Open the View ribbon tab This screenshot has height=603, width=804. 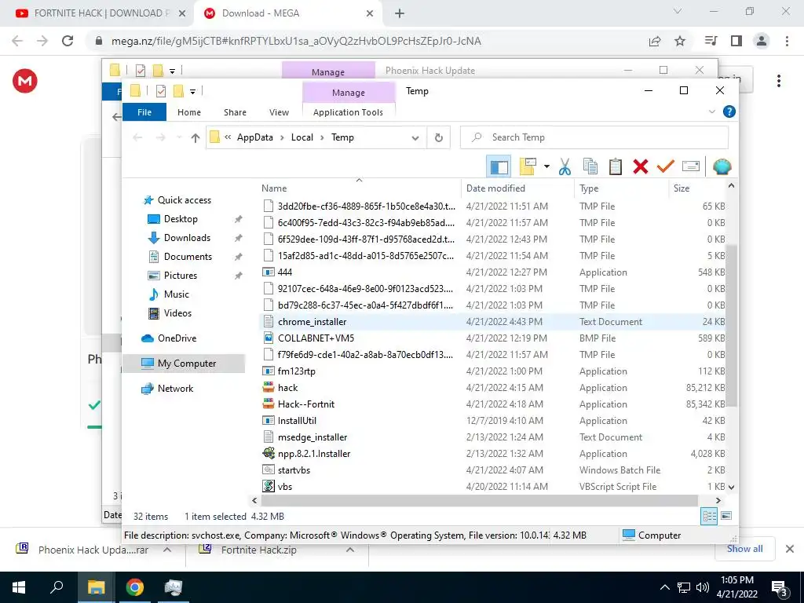[x=279, y=112]
